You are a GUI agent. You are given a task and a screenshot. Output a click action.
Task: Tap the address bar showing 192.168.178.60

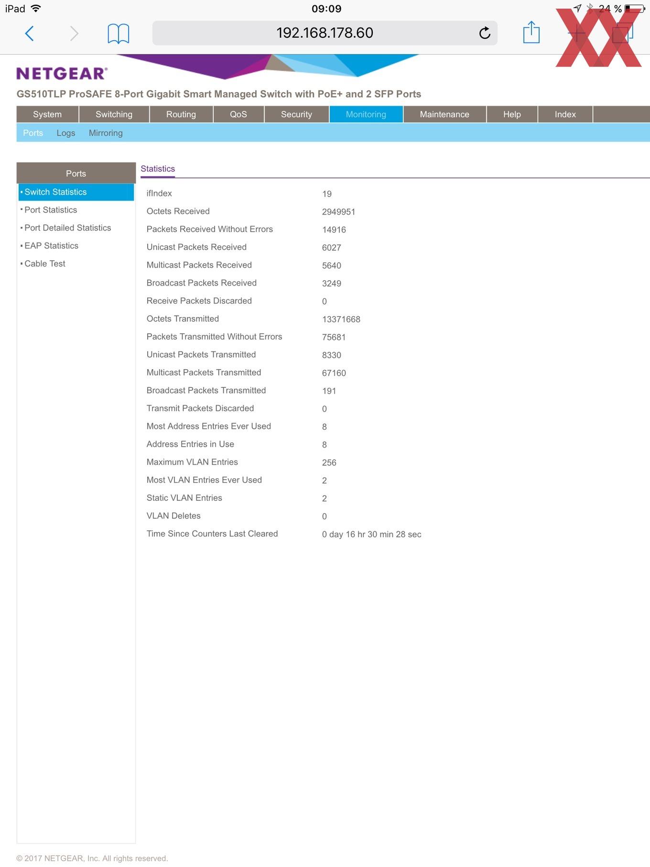click(x=325, y=33)
